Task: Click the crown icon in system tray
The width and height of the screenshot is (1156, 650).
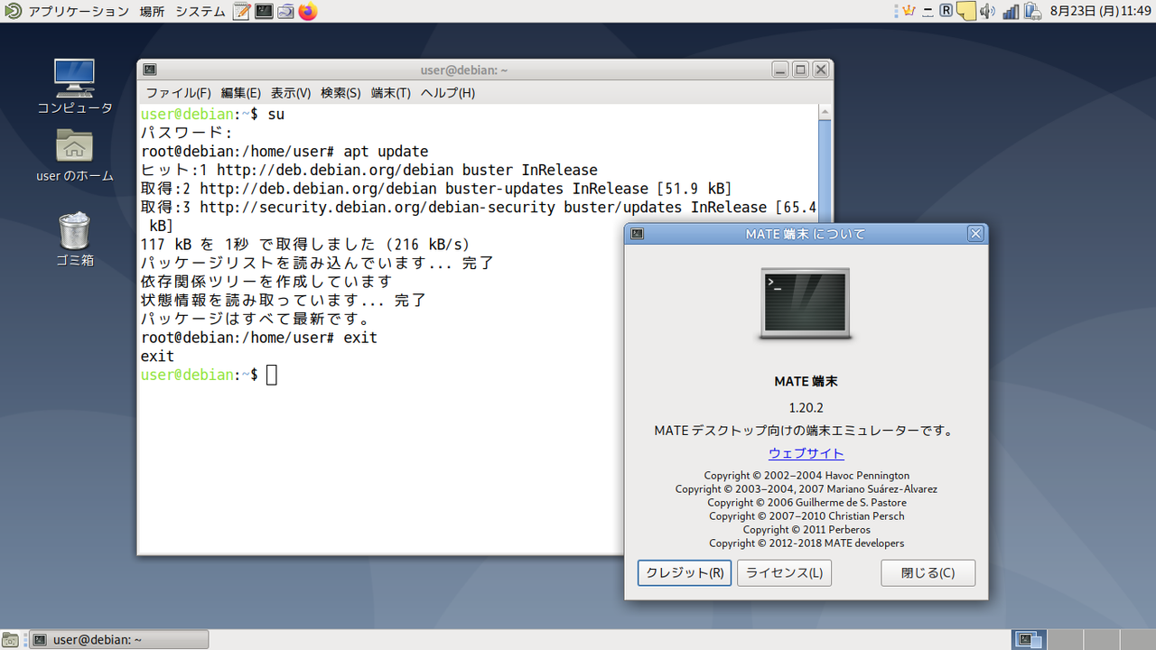Action: point(909,12)
